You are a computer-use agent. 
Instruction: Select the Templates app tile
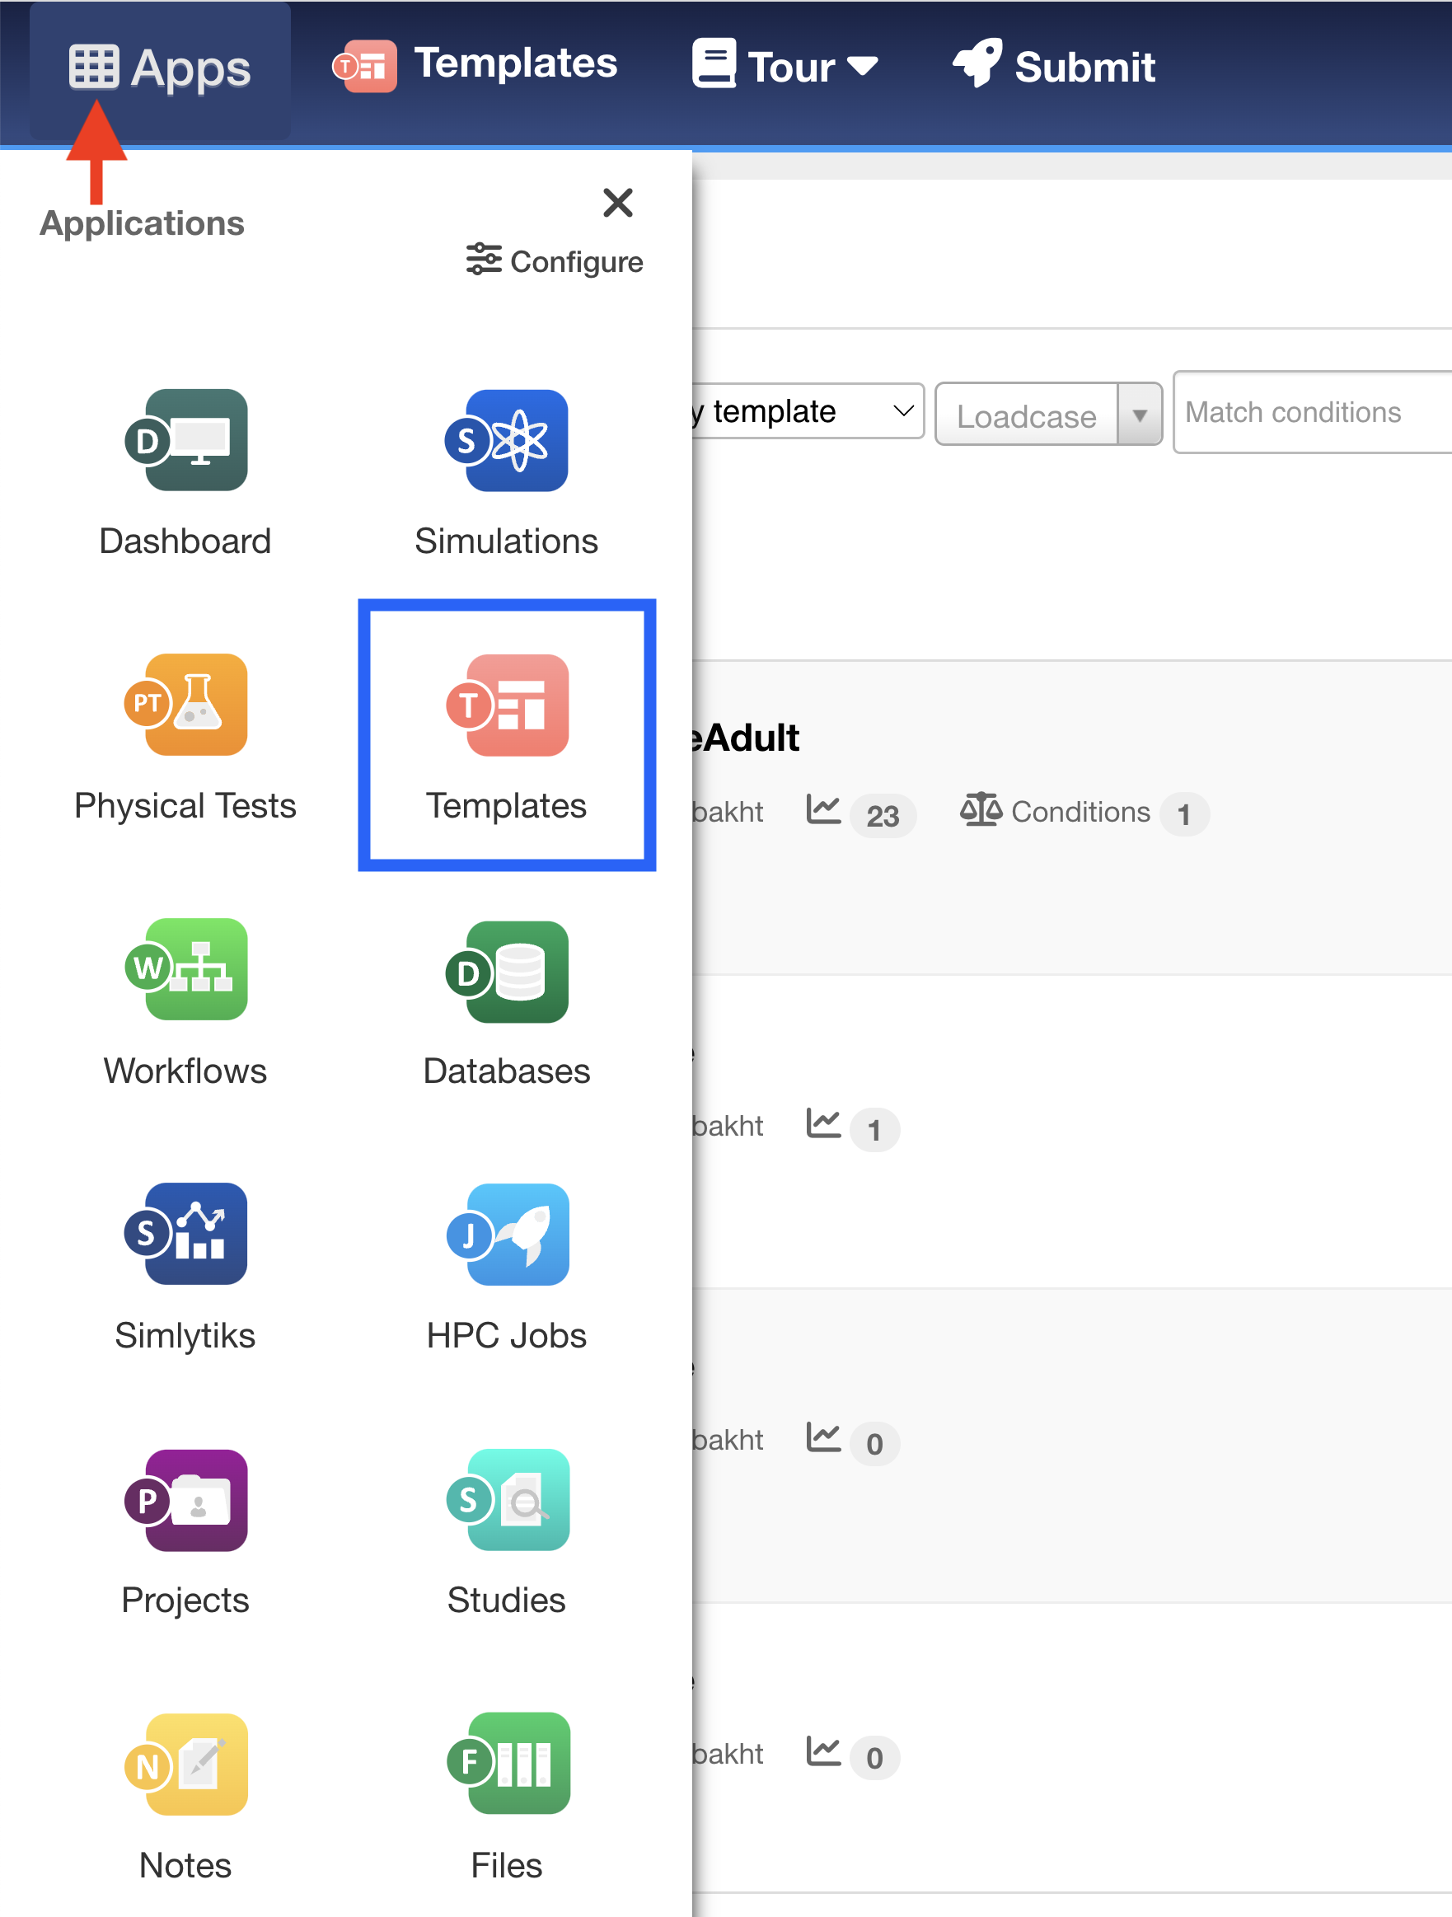click(507, 737)
